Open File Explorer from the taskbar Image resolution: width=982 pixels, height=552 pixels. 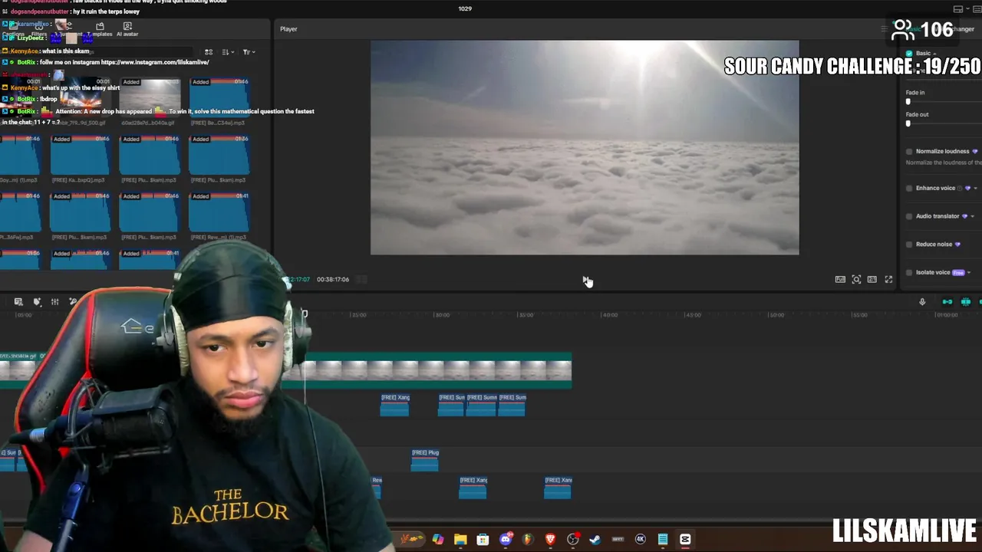pos(460,540)
